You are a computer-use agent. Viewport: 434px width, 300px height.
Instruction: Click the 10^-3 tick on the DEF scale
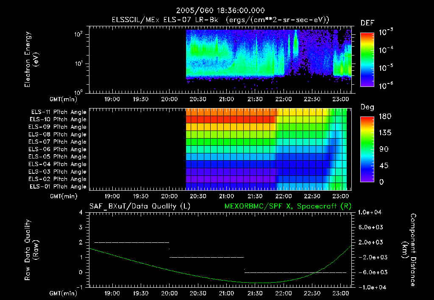click(x=386, y=32)
